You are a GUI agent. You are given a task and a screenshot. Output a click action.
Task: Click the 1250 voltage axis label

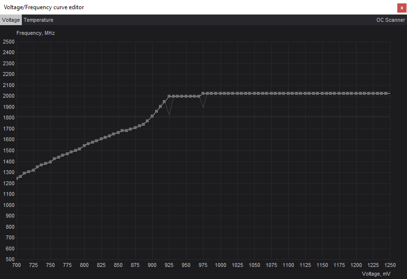click(x=390, y=265)
